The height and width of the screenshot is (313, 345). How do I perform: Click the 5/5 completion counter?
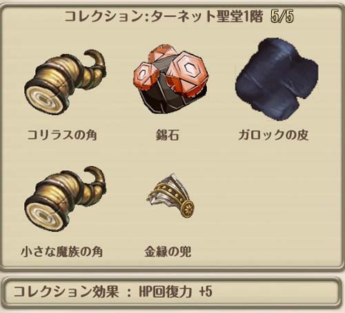click(x=282, y=17)
